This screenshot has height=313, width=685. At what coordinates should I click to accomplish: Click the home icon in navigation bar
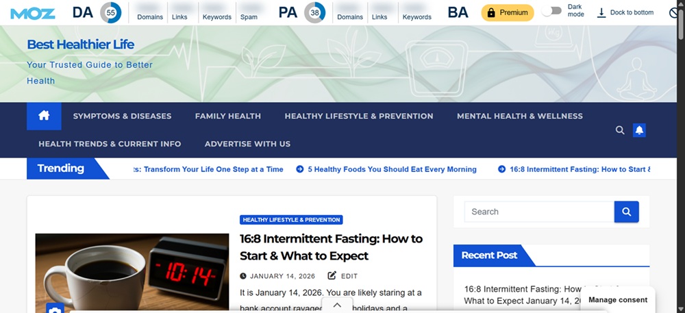click(x=44, y=116)
